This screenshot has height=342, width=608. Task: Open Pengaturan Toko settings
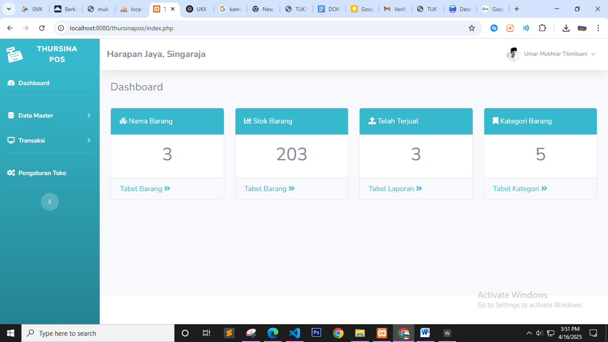point(42,173)
